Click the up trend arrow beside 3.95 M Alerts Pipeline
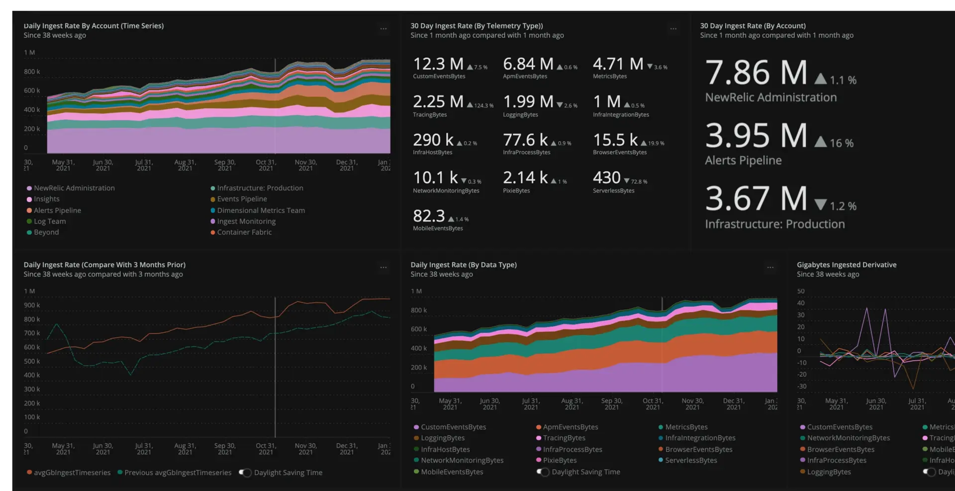This screenshot has width=955, height=491. [820, 143]
